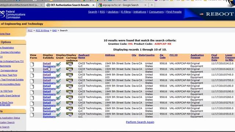Open the View Form icon for the 5180.0 row
This screenshot has width=235, height=132.
click(x=32, y=87)
